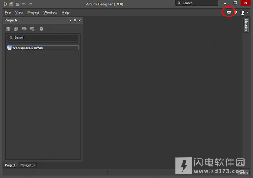Click the Save icon in Projects panel toolbar
This screenshot has width=253, height=178.
point(8,29)
